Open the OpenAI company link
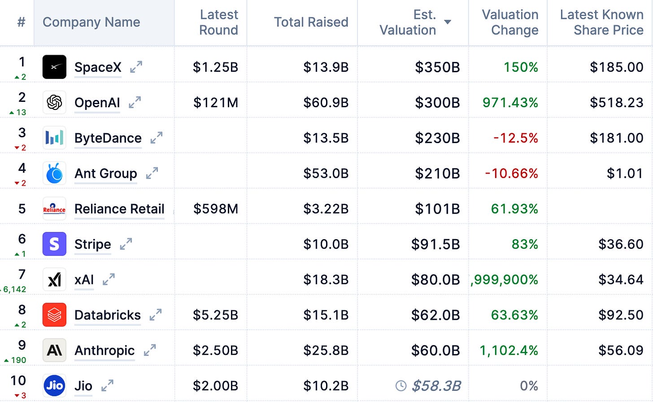This screenshot has height=402, width=653. [97, 103]
